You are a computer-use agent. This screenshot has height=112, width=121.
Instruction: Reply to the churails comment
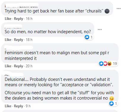coord(19,19)
